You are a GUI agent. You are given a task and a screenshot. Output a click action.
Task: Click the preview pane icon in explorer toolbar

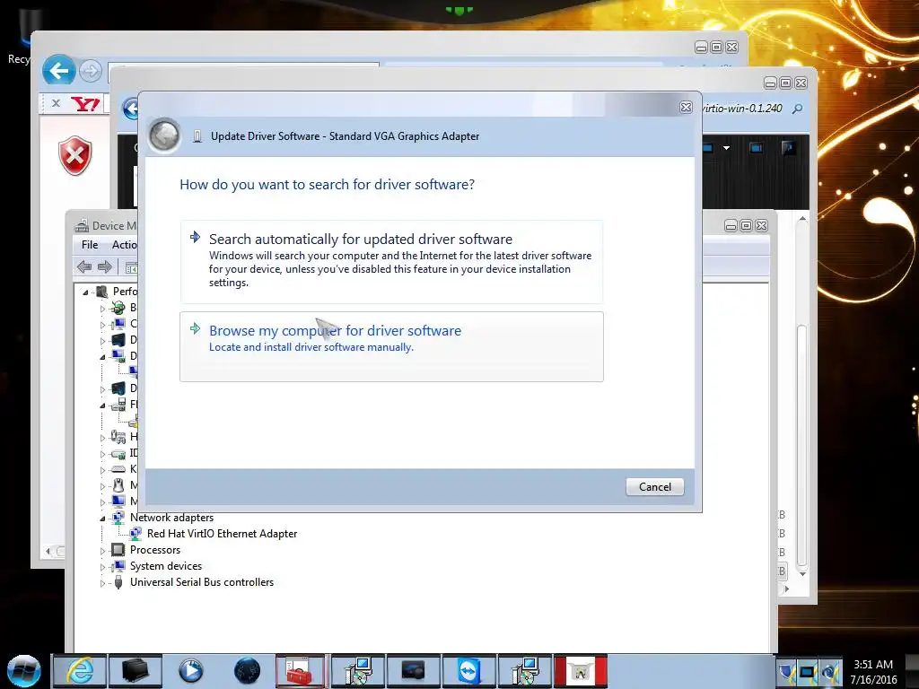(x=756, y=148)
